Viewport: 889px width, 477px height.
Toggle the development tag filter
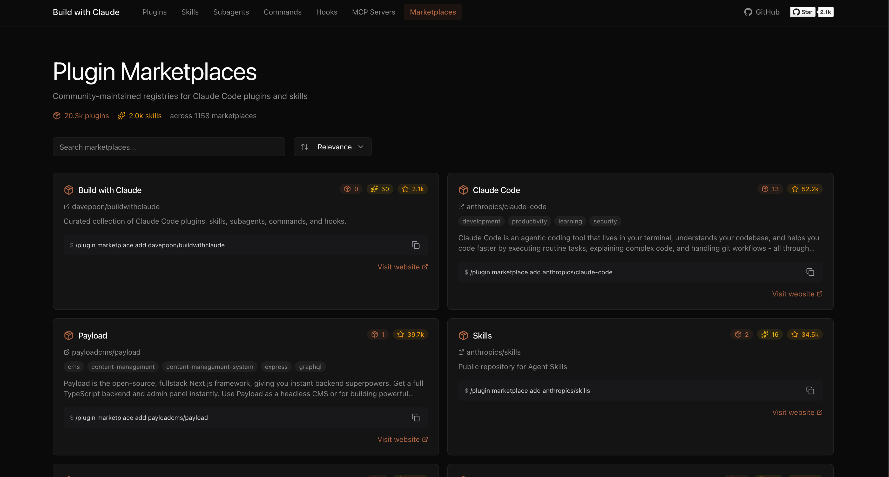tap(481, 221)
